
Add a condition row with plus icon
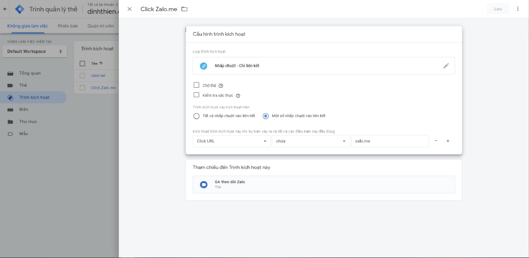point(448,141)
